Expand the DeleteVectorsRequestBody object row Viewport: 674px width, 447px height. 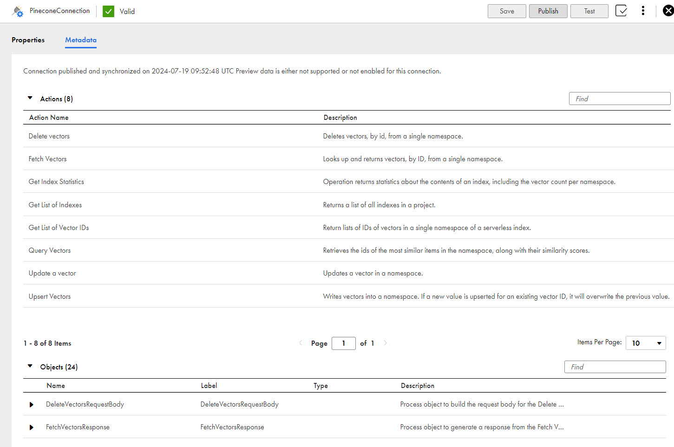click(x=32, y=405)
